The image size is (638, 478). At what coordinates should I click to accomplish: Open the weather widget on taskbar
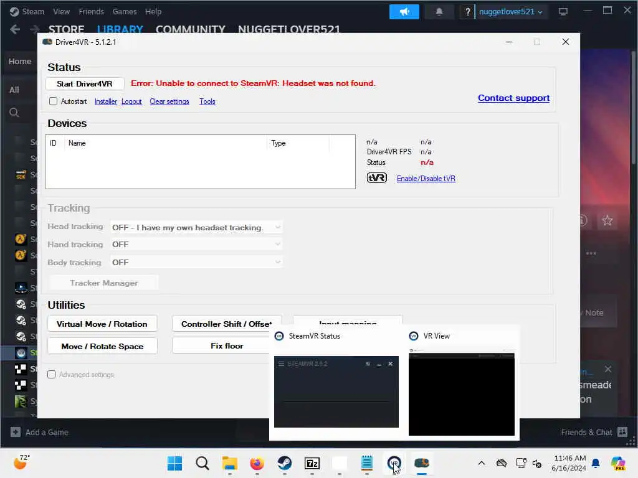[22, 462]
